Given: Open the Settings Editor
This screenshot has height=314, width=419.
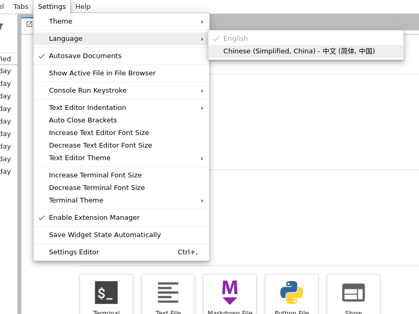Looking at the screenshot, I should (x=74, y=252).
